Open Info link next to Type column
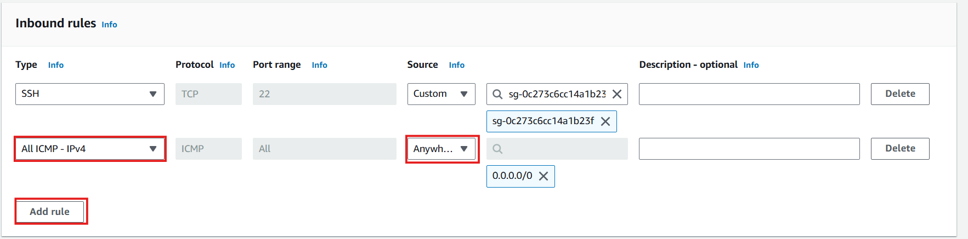Screen dimensions: 968x239 (56, 65)
